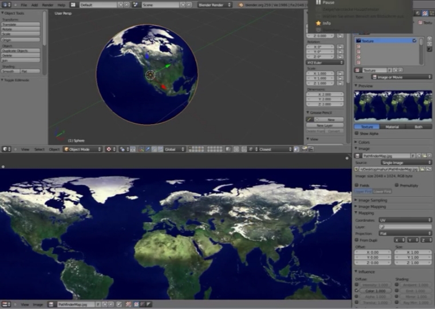Expand the Colors panel
Viewport: 435px width, 309px height.
tap(363, 142)
